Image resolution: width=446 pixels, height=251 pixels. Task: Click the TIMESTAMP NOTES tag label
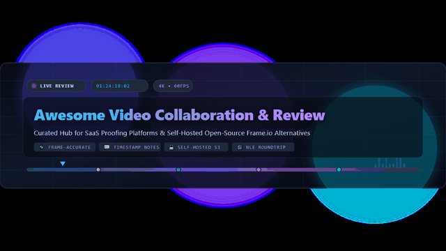(x=137, y=147)
